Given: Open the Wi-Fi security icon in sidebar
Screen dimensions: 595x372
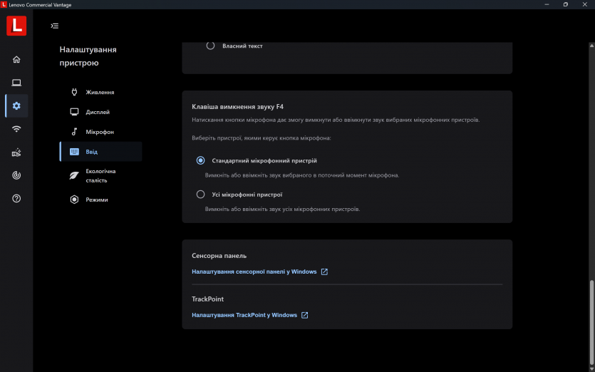Looking at the screenshot, I should point(16,129).
